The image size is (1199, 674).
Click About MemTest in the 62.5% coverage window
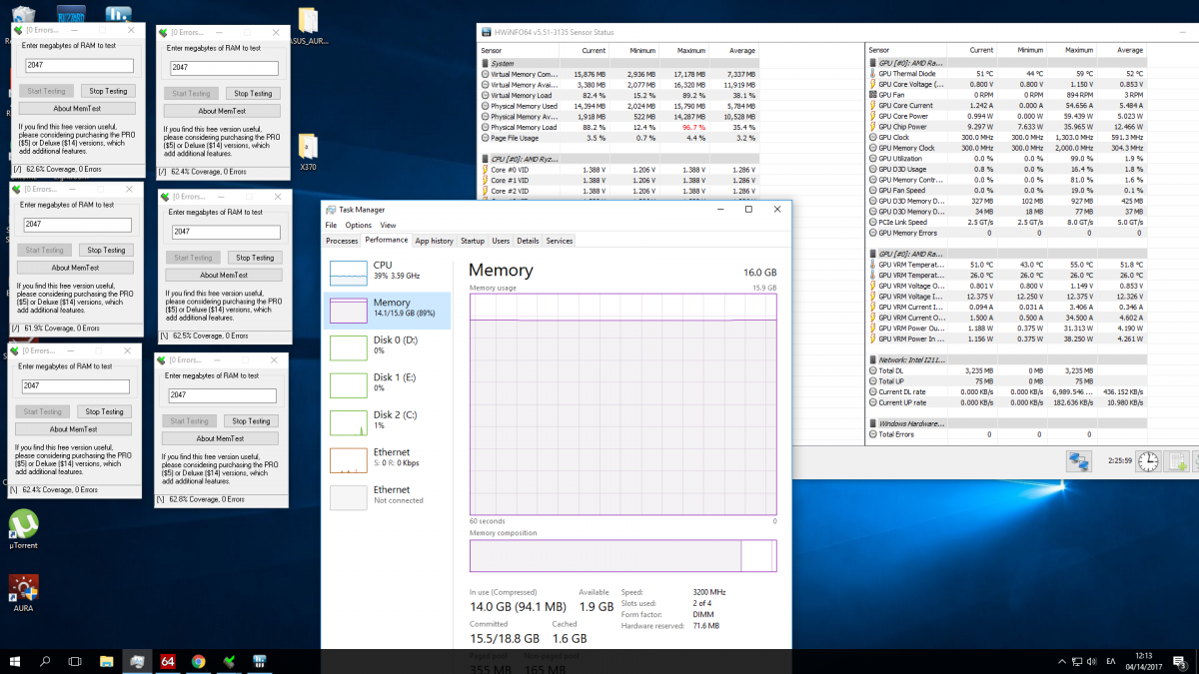223,275
